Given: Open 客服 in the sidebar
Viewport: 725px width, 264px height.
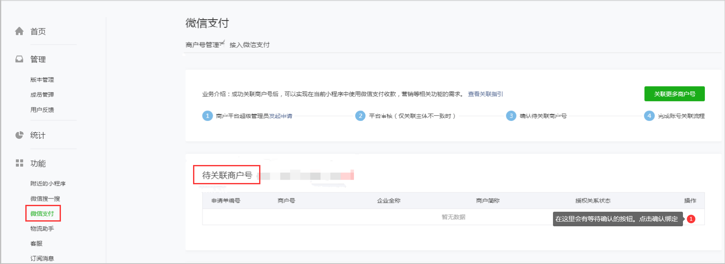Looking at the screenshot, I should 36,243.
